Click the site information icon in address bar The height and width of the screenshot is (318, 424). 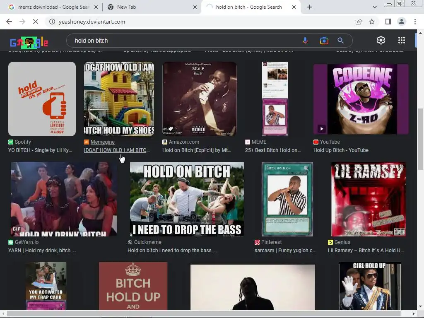(x=52, y=22)
